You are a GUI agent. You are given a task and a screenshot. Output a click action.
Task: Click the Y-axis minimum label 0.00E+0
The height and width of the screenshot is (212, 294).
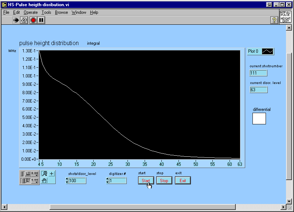[28, 159]
